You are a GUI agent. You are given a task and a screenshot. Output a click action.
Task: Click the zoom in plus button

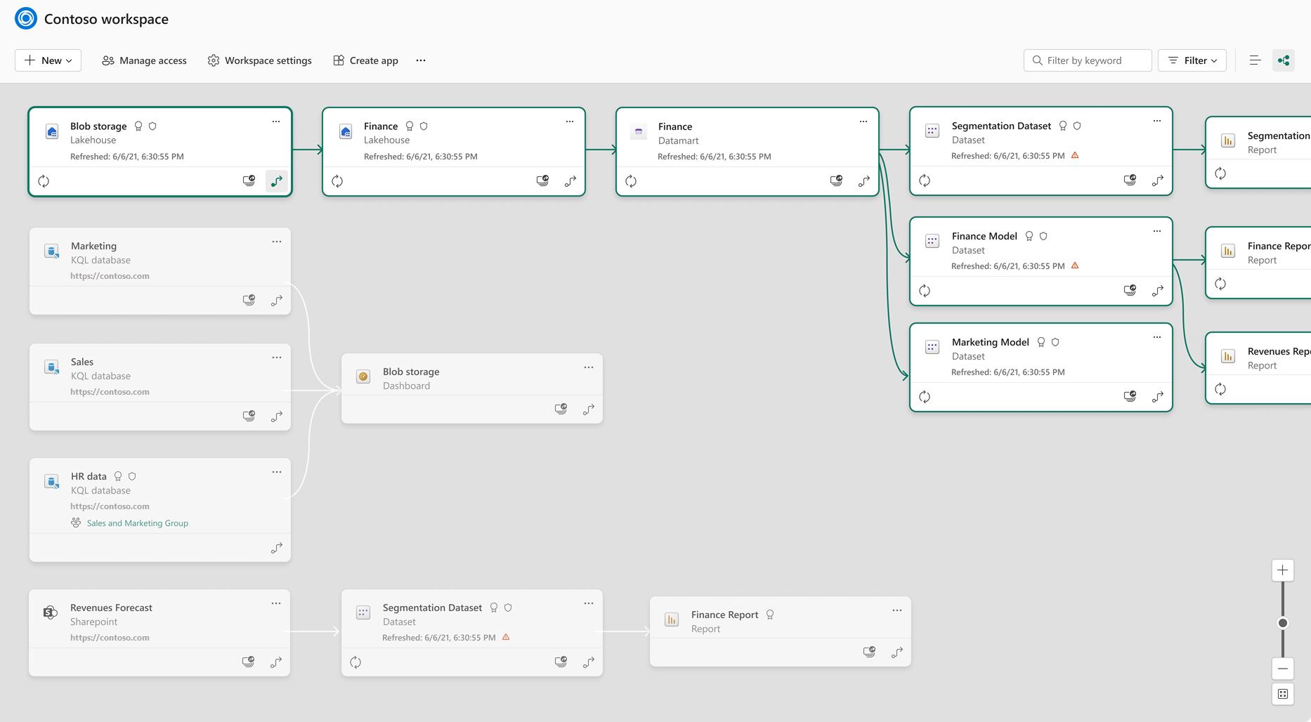tap(1283, 570)
